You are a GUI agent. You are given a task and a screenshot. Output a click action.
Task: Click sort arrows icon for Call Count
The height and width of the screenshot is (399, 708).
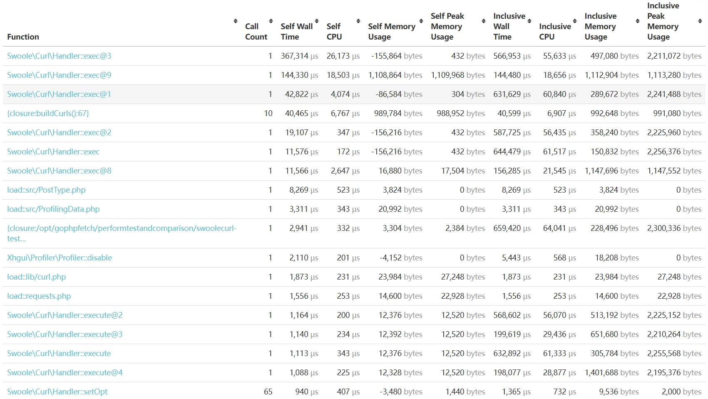pos(271,21)
